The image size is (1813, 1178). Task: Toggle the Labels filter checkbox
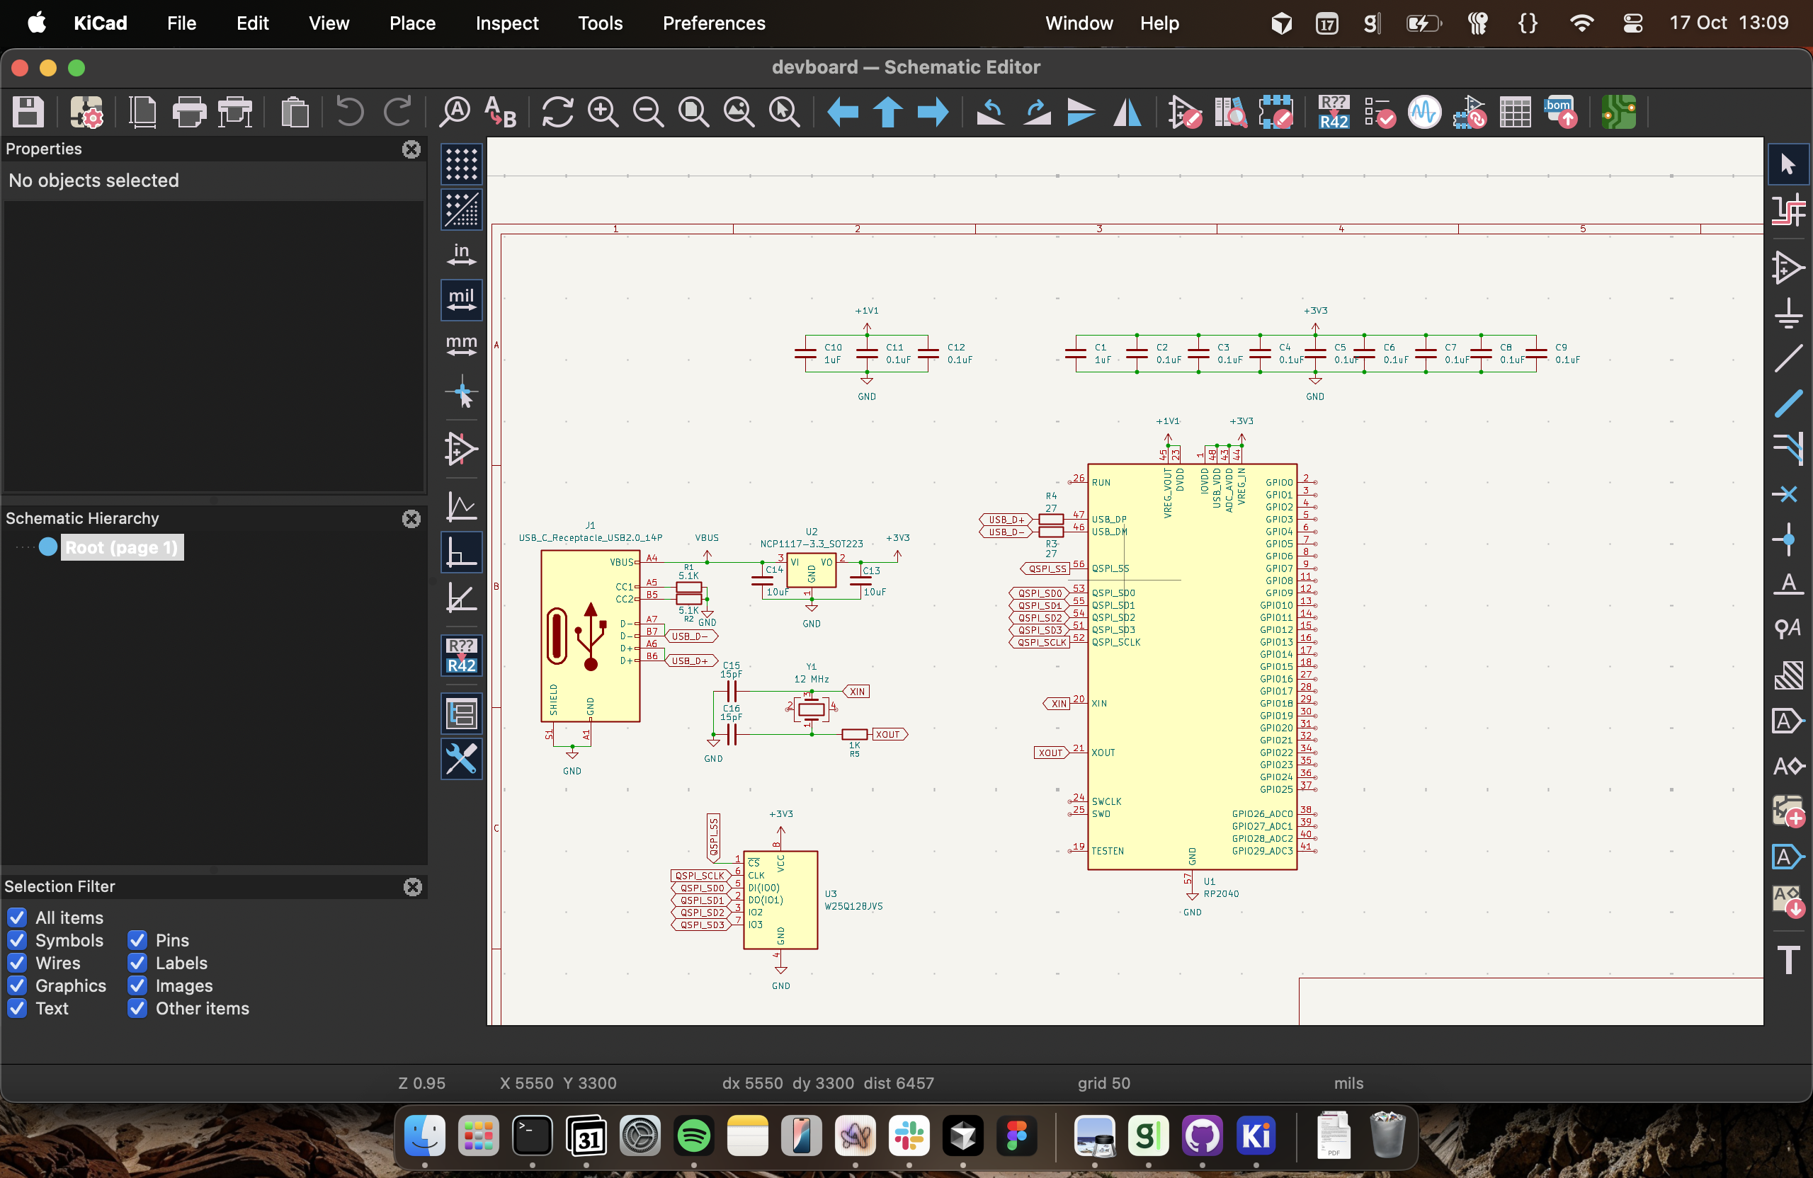click(137, 963)
